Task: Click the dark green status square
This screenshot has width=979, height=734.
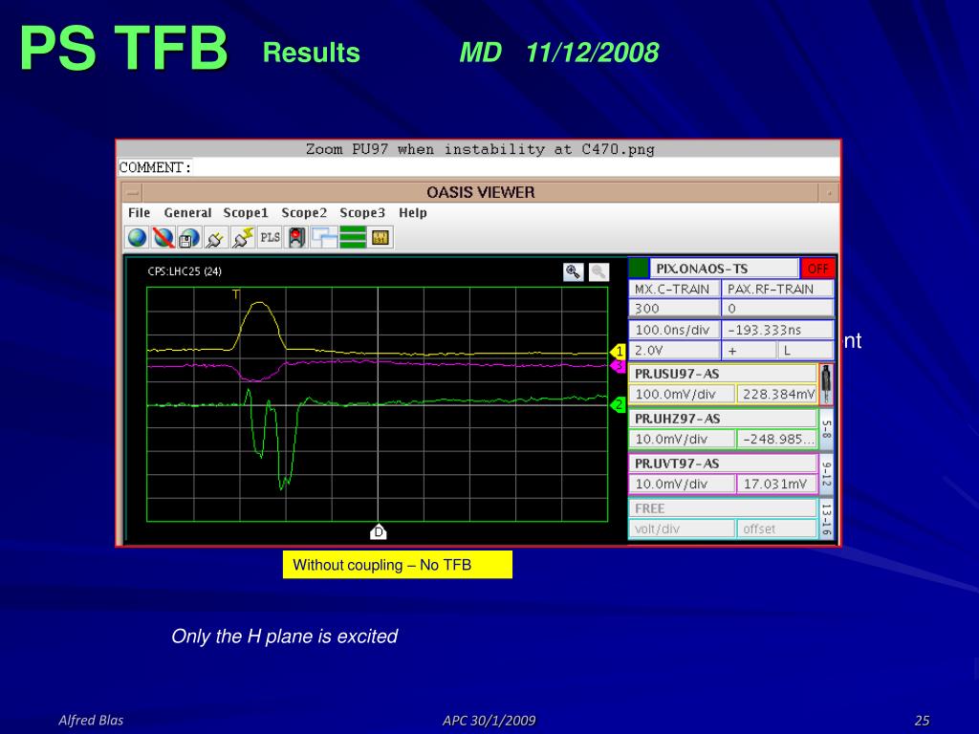Action: tap(638, 269)
